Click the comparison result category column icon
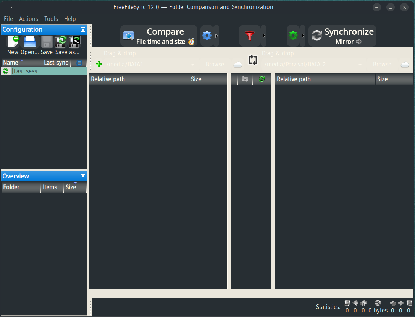This screenshot has height=317, width=415. pos(245,79)
